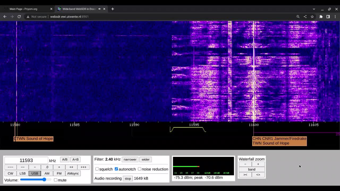
Task: Click the 11605 frequency scale mark
Action: (x=313, y=125)
